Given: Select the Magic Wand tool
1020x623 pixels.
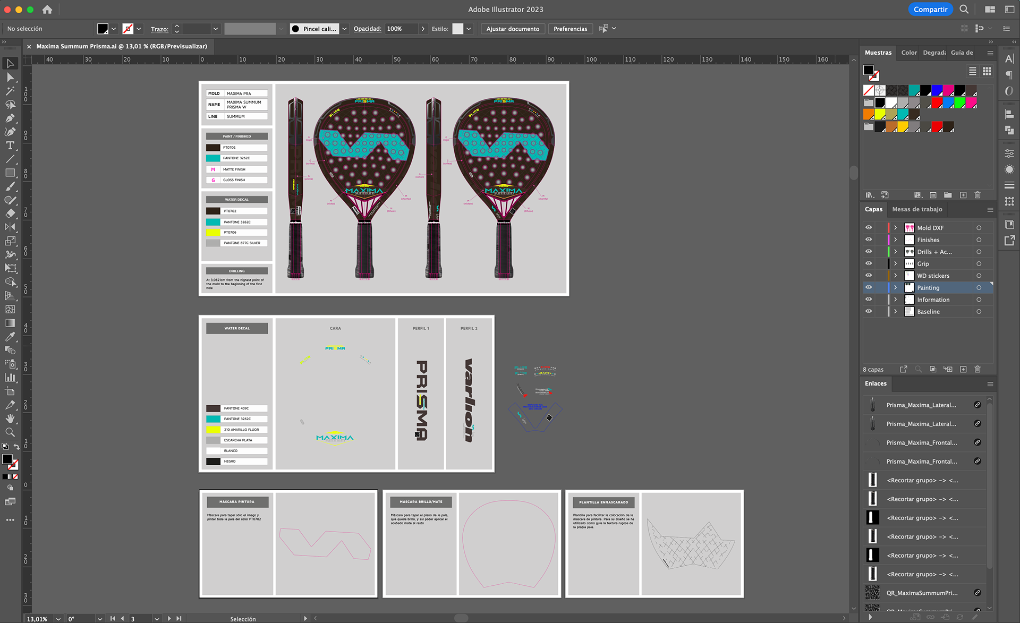Looking at the screenshot, I should coord(10,91).
